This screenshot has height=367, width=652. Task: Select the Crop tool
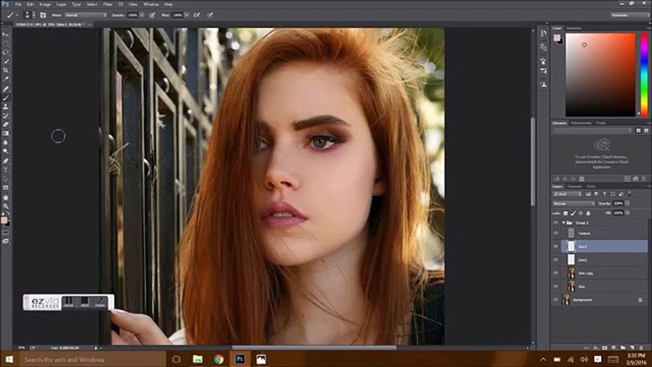6,70
